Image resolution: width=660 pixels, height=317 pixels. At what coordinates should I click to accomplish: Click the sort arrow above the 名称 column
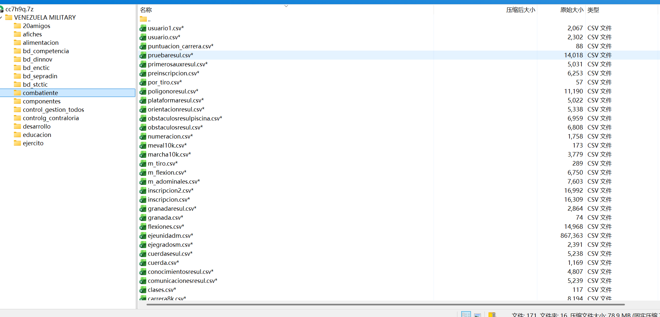286,6
